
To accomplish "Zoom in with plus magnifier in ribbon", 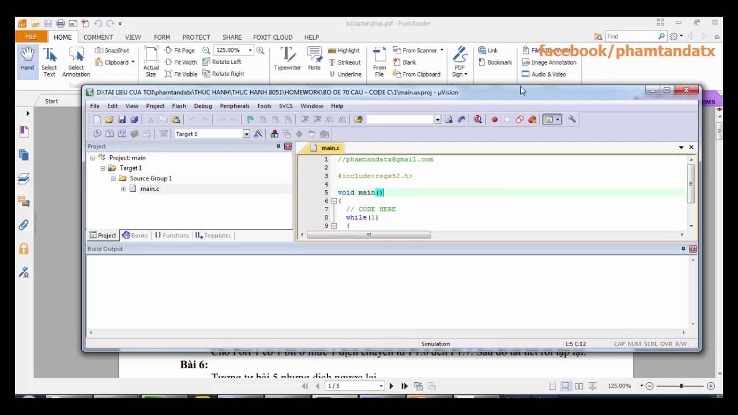I will tap(260, 50).
